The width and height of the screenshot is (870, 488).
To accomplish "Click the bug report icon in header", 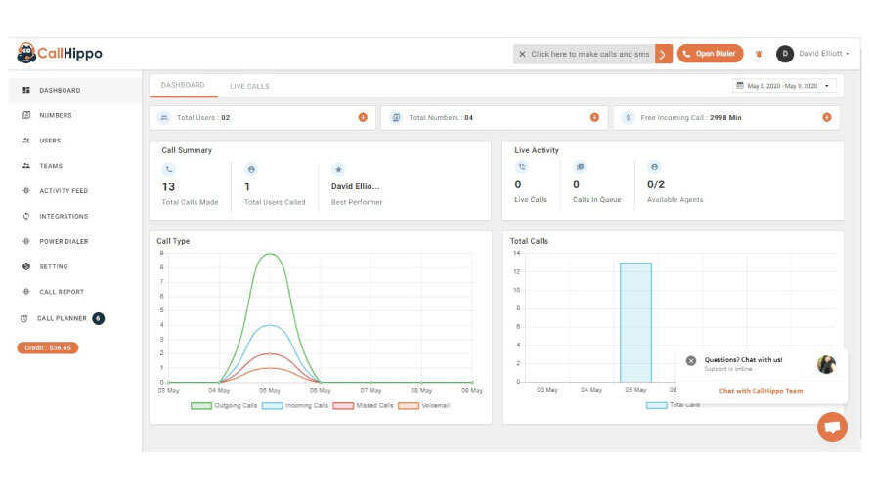I will point(759,54).
